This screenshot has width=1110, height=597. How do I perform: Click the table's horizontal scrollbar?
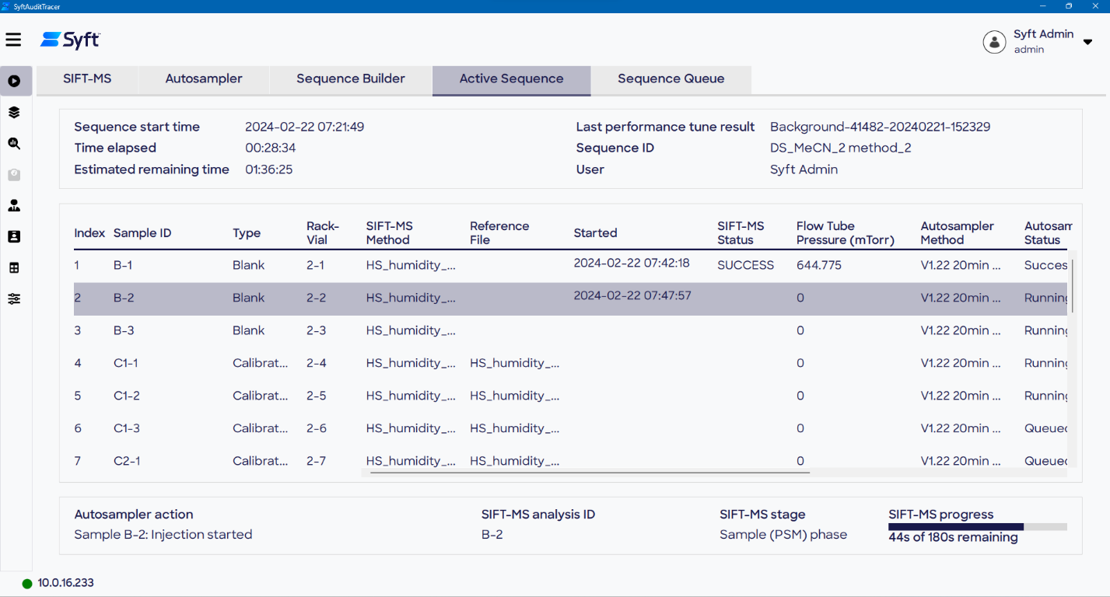click(590, 472)
